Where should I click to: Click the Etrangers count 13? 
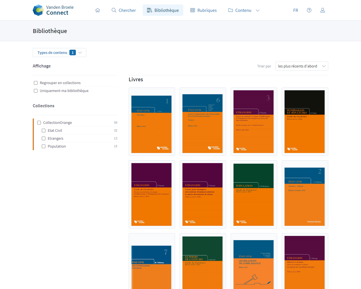(116, 138)
